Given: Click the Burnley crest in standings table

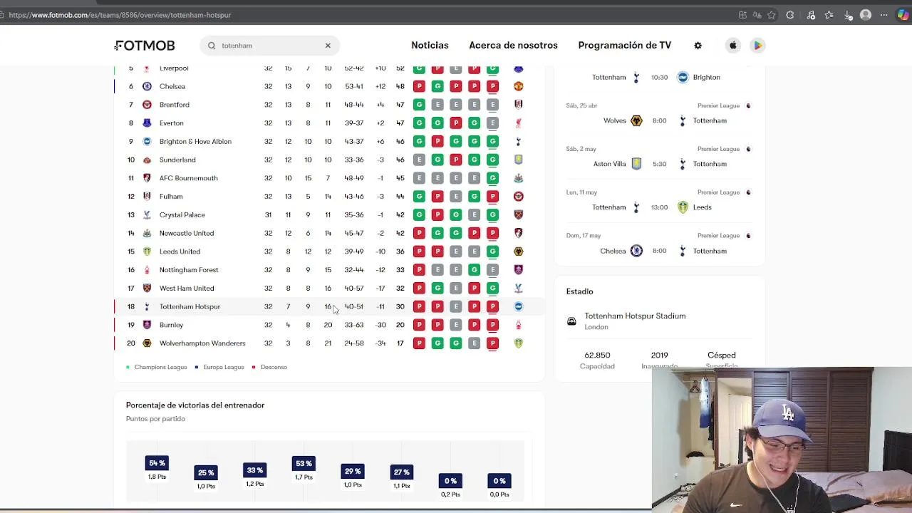Looking at the screenshot, I should pos(147,325).
